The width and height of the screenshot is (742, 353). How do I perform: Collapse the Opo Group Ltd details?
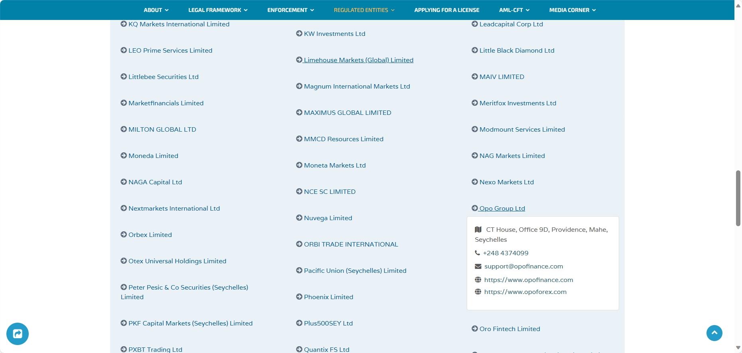coord(502,208)
